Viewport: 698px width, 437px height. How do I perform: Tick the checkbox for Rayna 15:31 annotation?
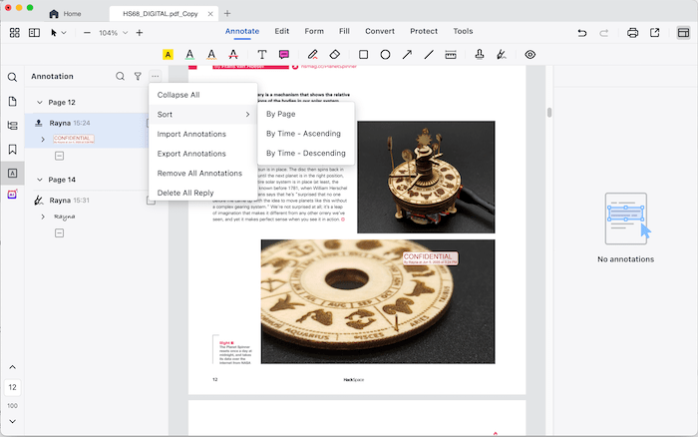pyautogui.click(x=151, y=201)
